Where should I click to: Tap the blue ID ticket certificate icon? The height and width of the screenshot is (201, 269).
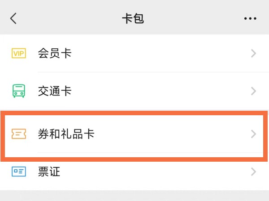[19, 172]
